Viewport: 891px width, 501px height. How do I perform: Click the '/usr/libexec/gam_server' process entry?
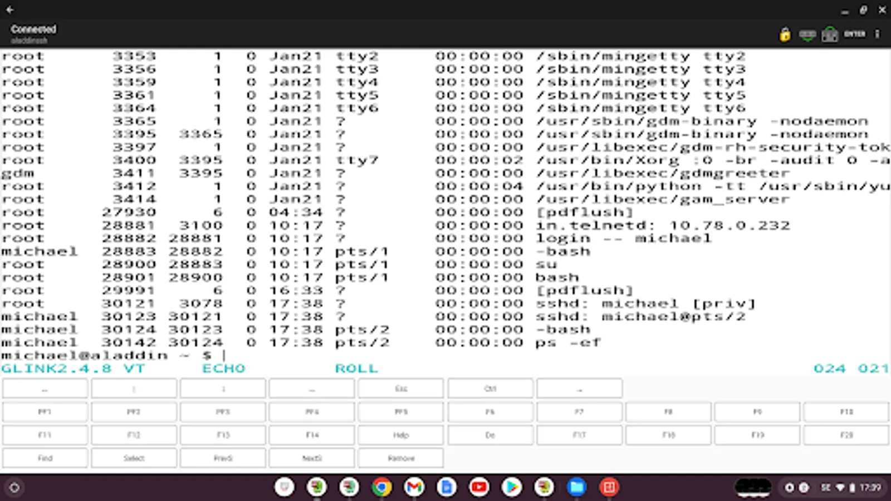tap(663, 199)
